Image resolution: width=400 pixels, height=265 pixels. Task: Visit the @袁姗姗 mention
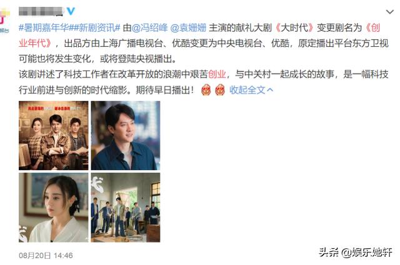[x=188, y=27]
